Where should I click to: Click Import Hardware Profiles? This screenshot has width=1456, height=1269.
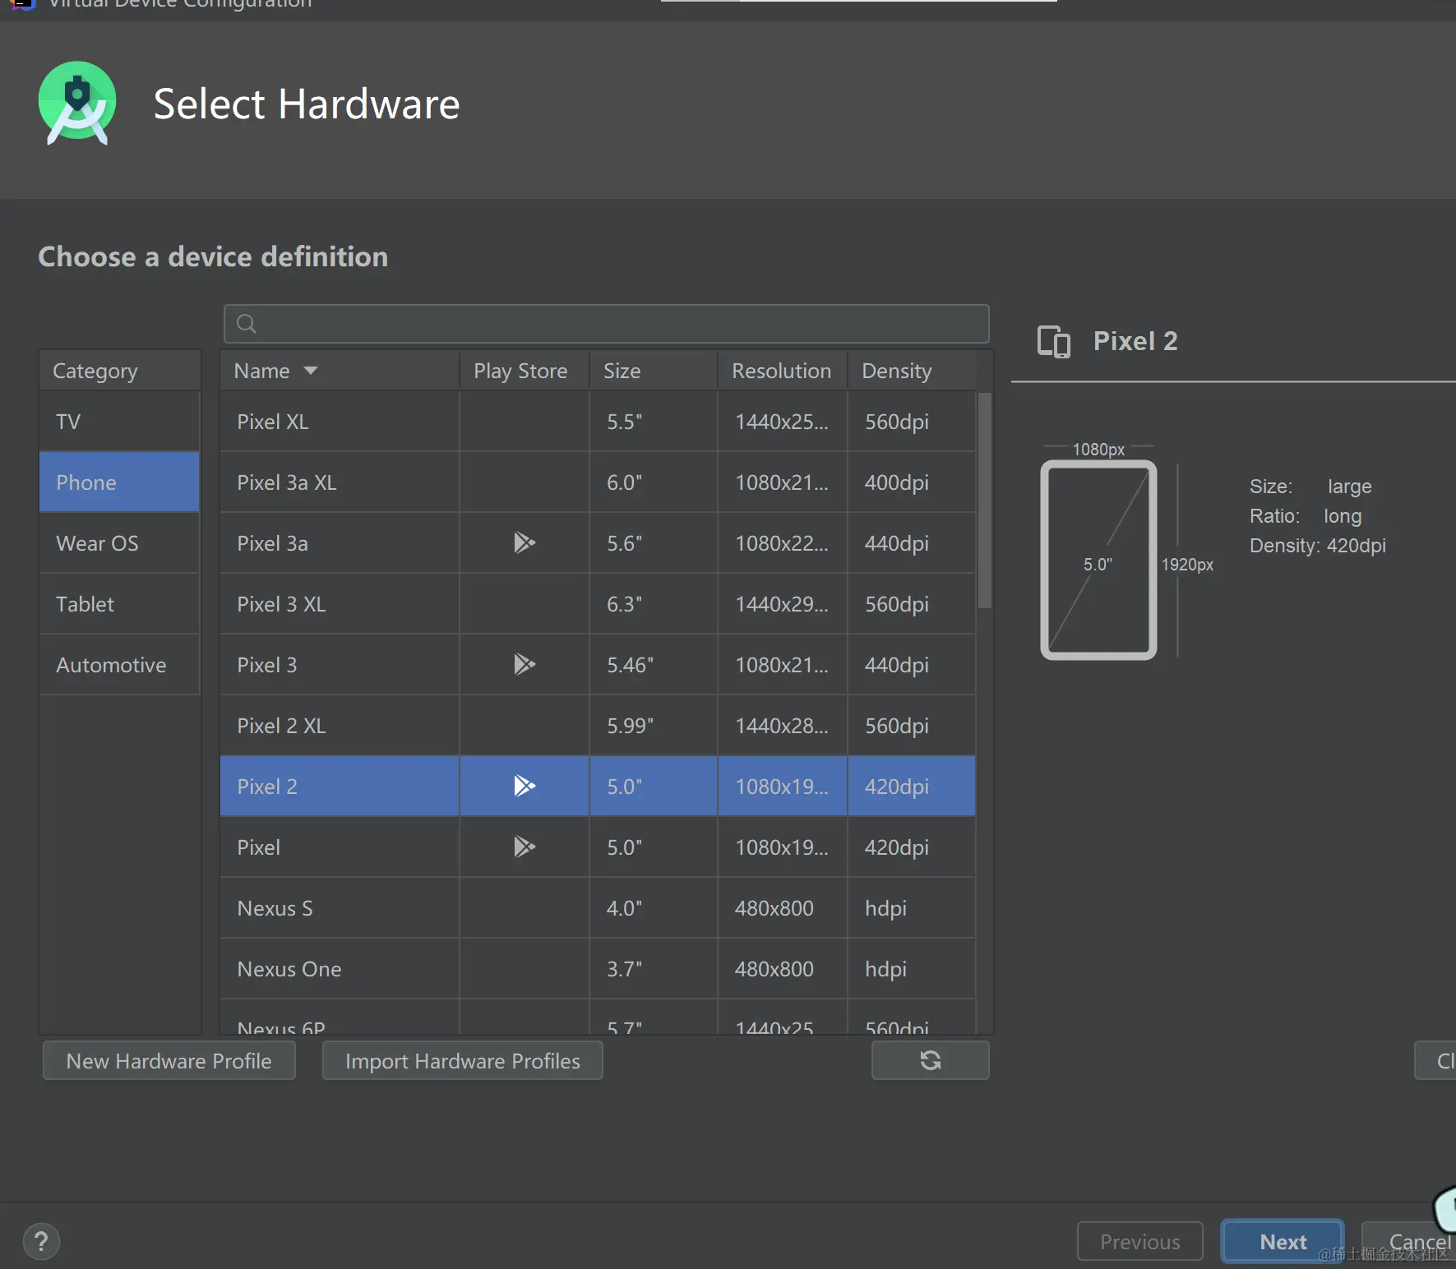[x=463, y=1060]
